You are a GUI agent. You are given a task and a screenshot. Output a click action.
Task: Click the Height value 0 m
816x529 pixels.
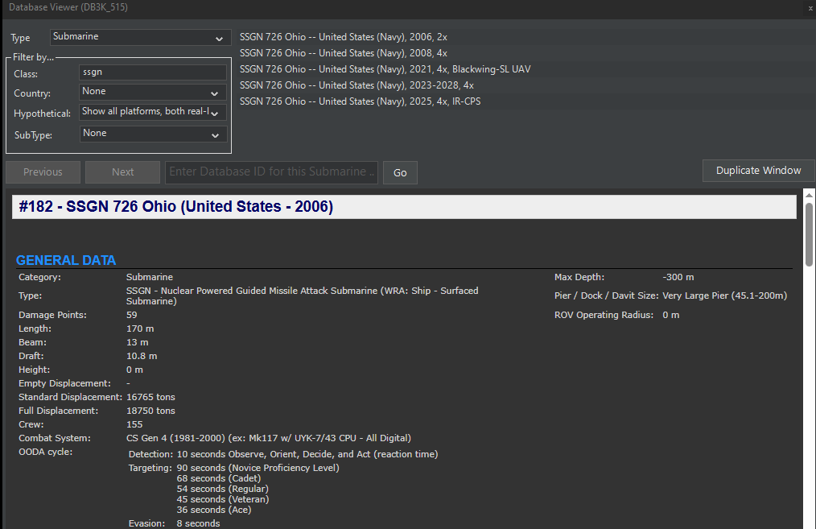pyautogui.click(x=134, y=370)
